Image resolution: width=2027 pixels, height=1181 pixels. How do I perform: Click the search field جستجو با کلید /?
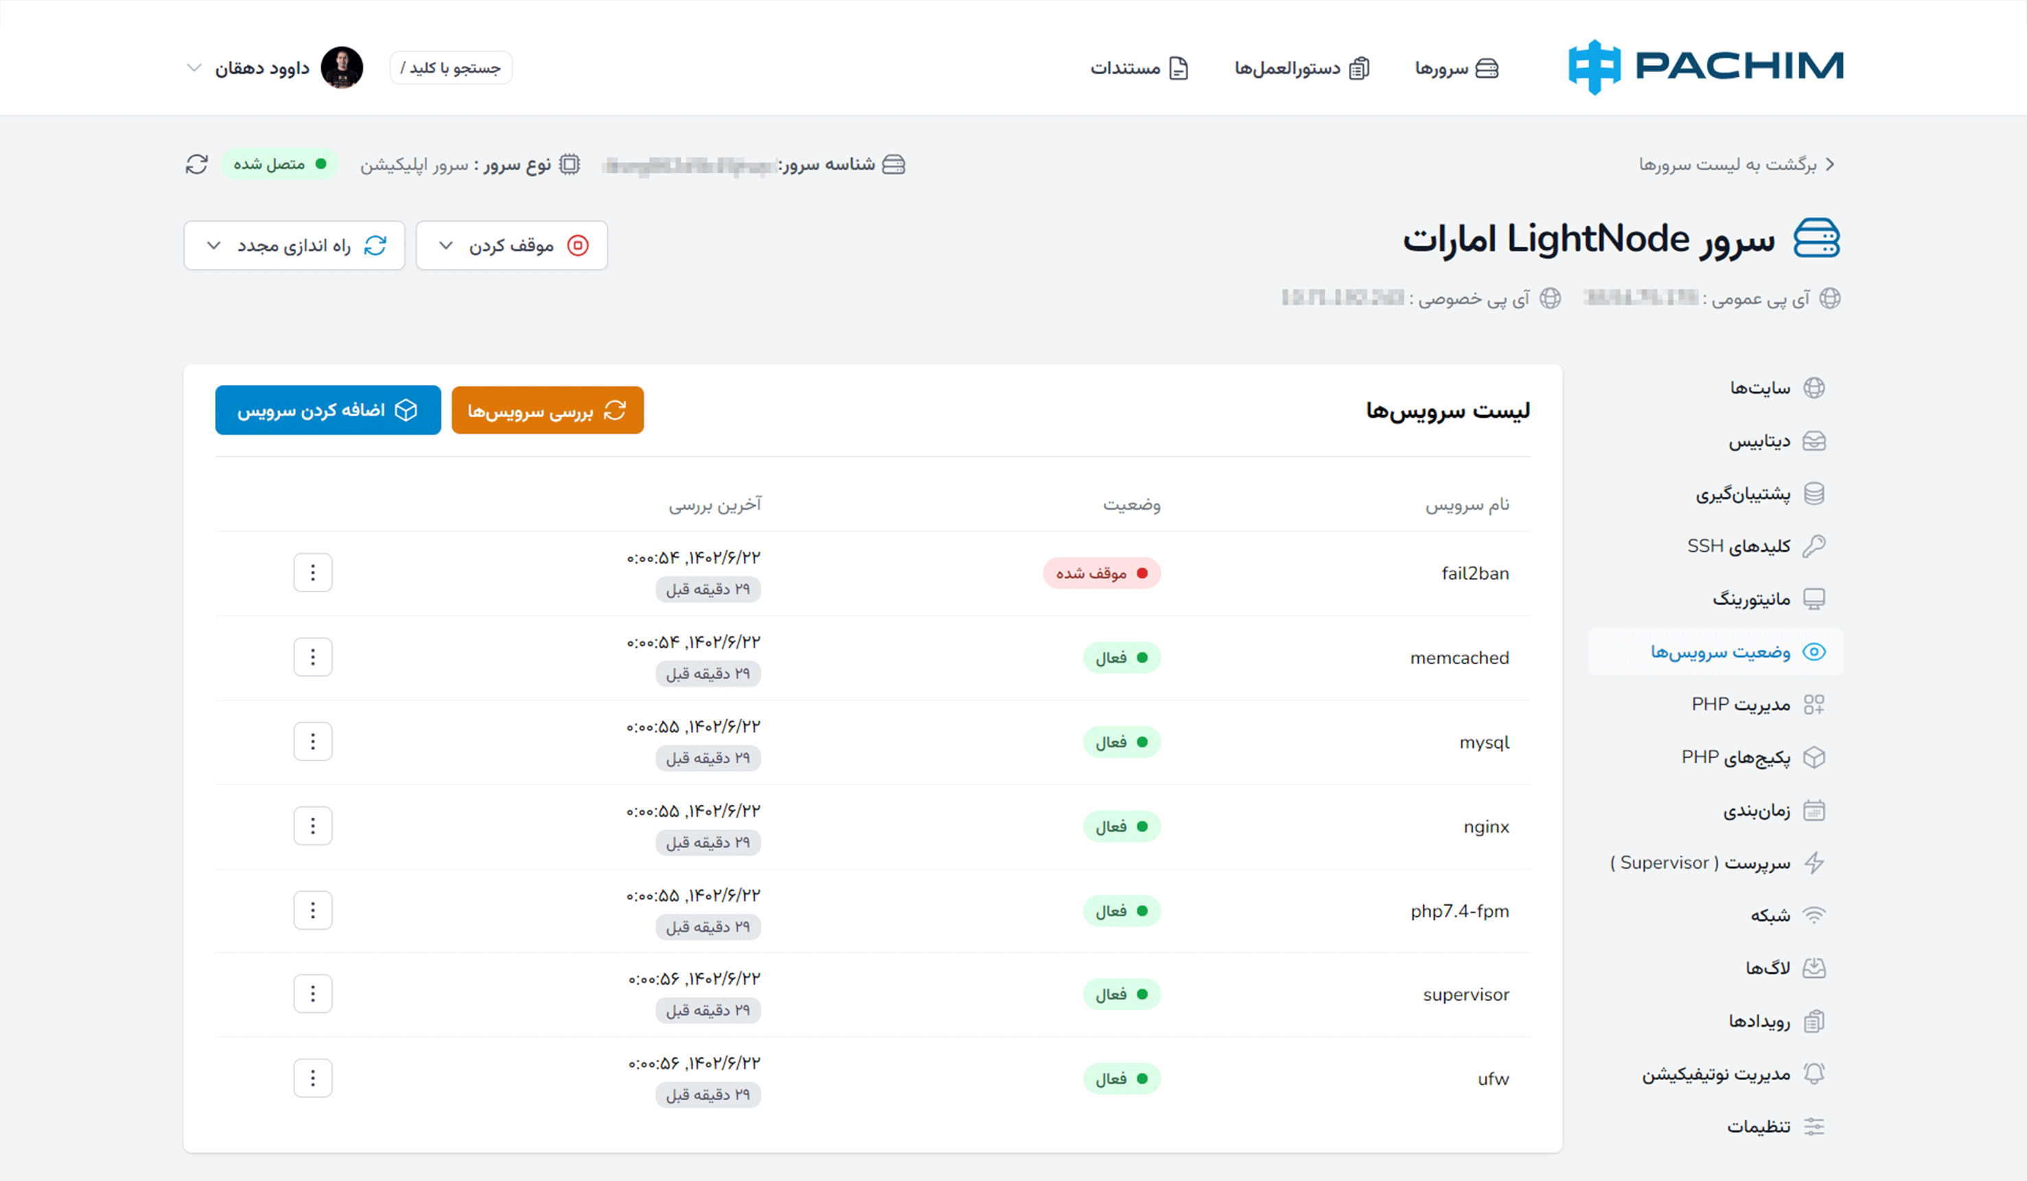[450, 67]
